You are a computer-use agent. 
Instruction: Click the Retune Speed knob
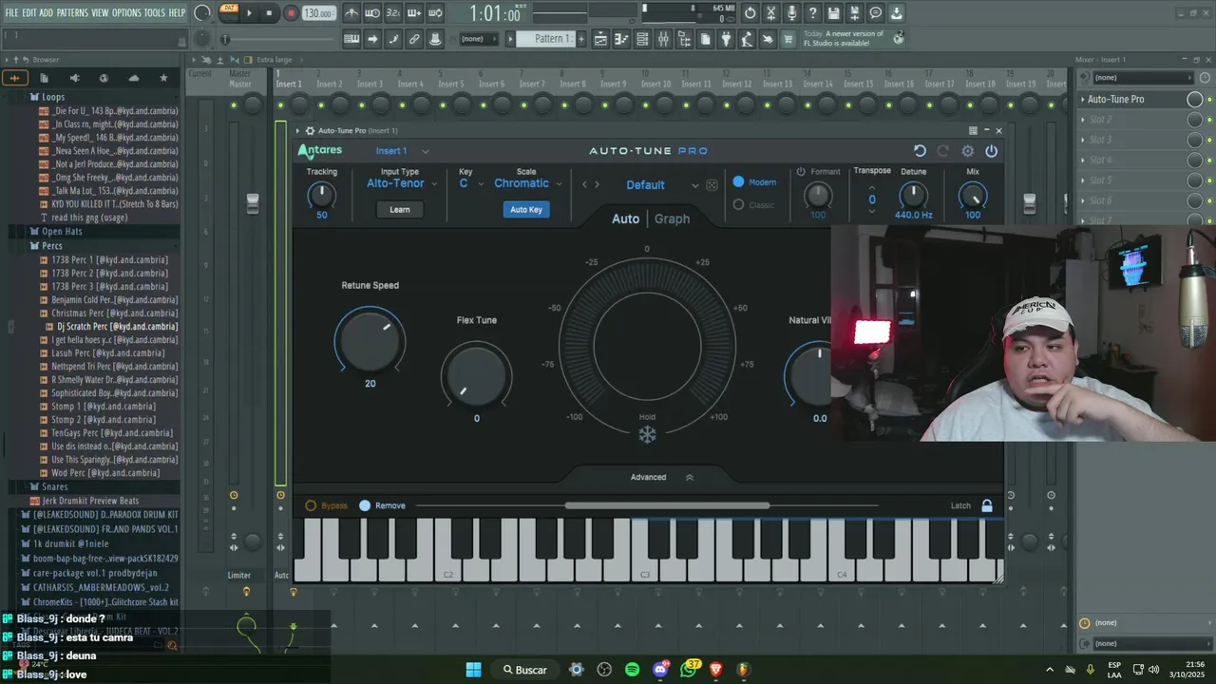370,340
